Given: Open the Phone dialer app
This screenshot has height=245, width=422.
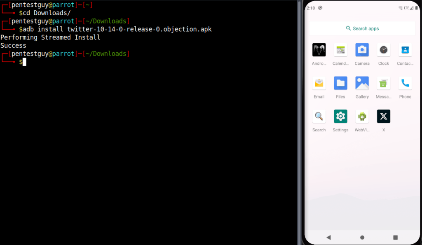Looking at the screenshot, I should click(x=405, y=83).
